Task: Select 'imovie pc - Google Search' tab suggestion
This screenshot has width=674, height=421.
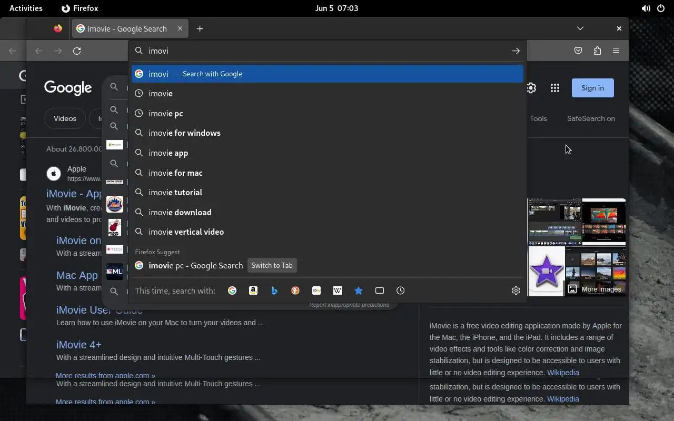Action: pos(328,265)
